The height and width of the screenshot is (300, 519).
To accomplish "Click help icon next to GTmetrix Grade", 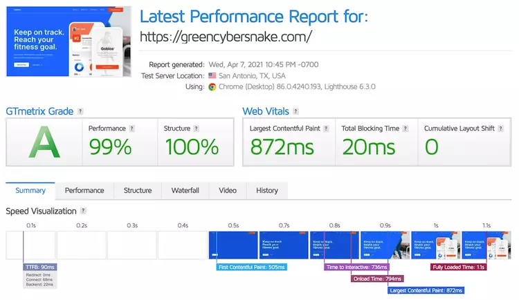I will [81, 111].
